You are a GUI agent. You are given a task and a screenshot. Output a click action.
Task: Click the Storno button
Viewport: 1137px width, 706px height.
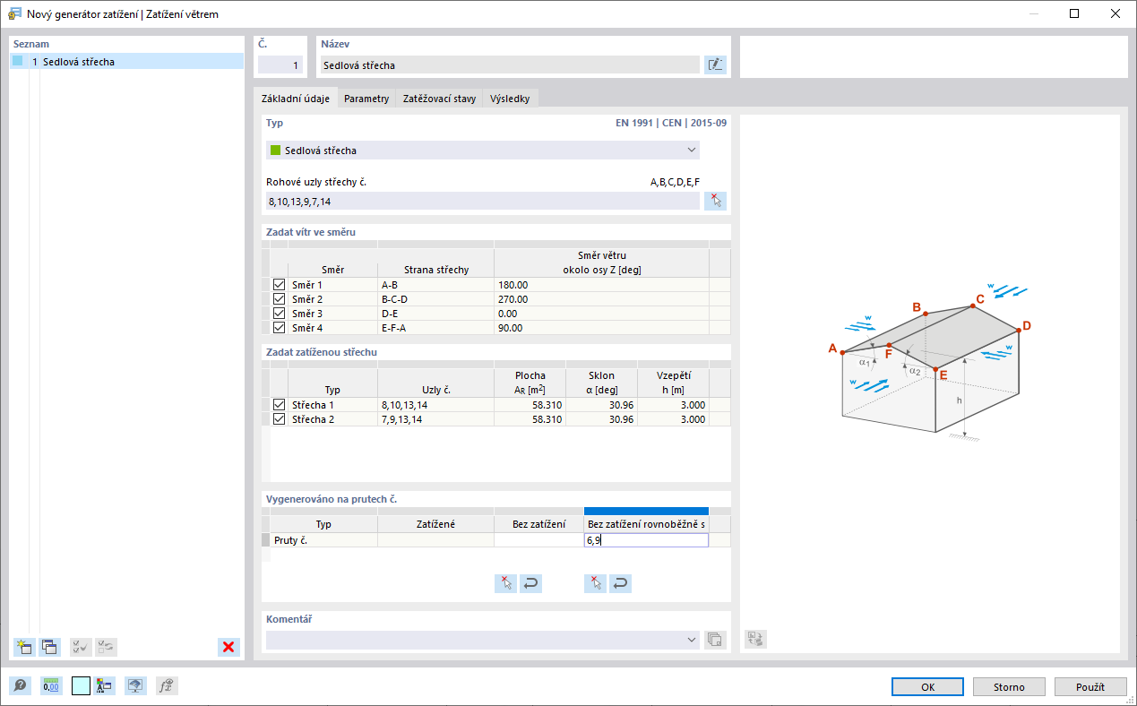[x=1009, y=687]
